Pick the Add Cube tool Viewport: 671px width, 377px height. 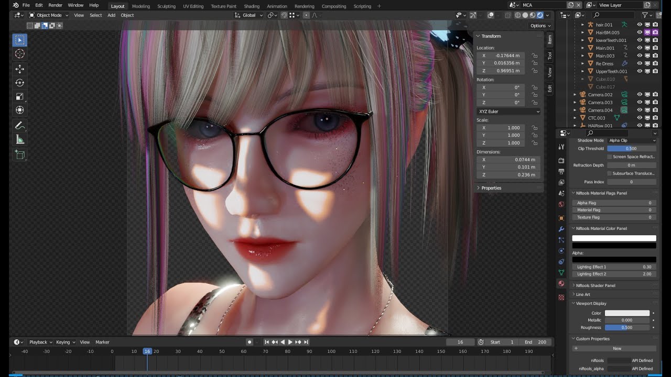coord(20,155)
